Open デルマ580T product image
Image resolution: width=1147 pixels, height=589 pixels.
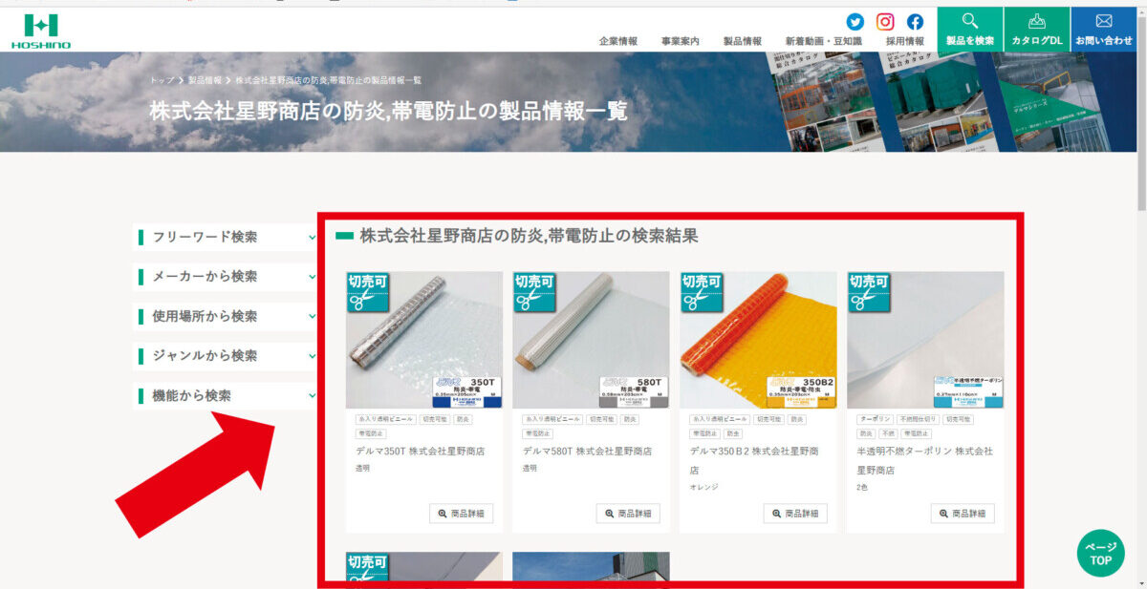[592, 340]
